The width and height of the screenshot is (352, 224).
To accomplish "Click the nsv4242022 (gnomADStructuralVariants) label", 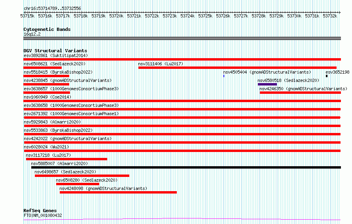I will [68, 139].
